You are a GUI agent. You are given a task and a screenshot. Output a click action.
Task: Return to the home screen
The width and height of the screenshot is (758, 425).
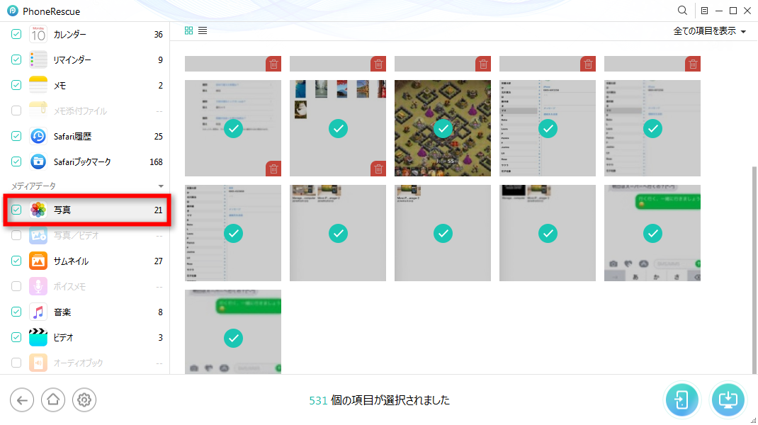[x=53, y=400]
